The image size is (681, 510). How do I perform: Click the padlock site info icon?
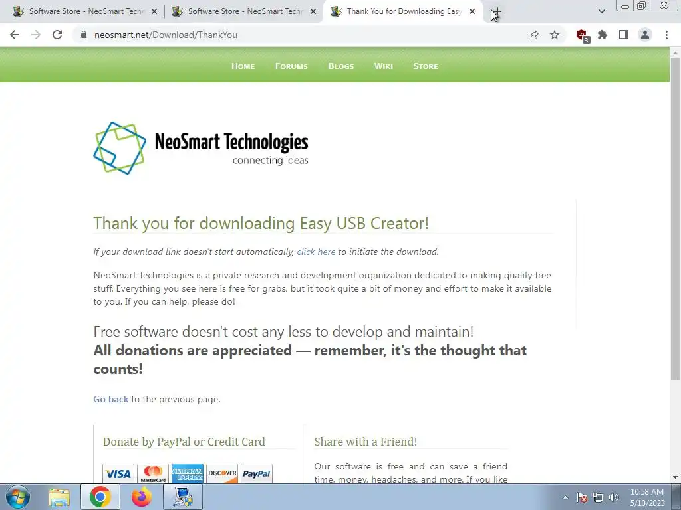point(84,35)
